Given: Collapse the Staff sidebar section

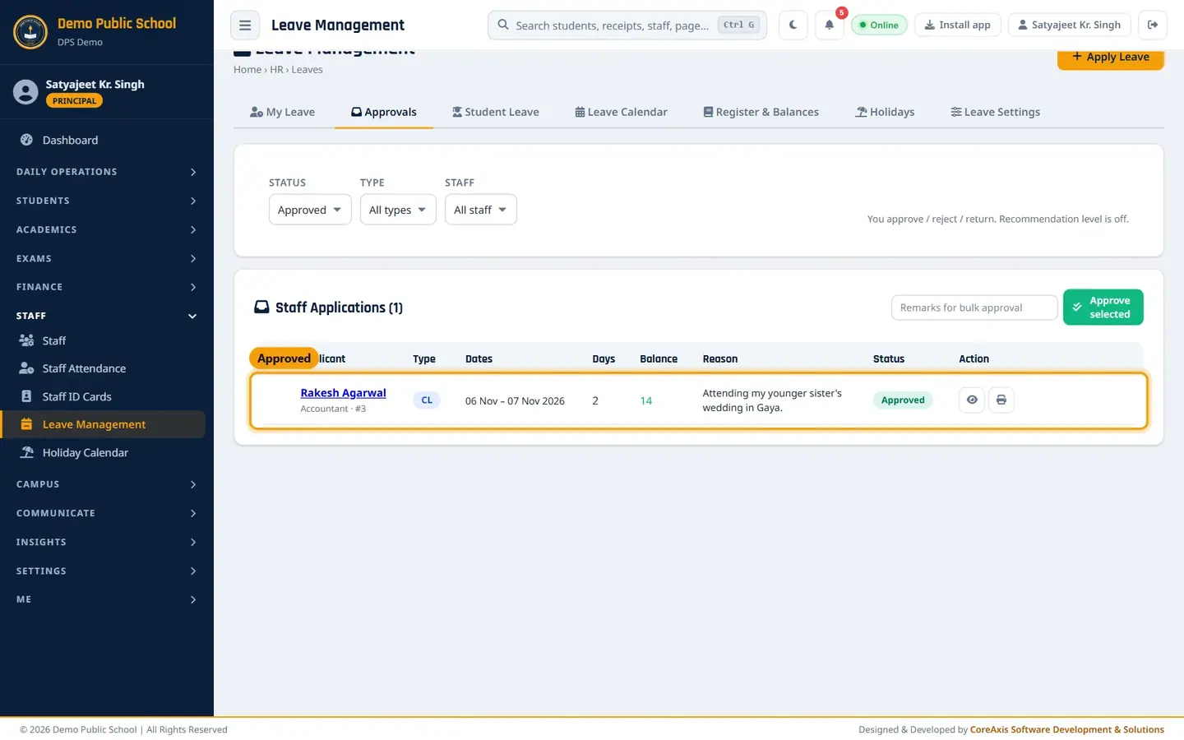Looking at the screenshot, I should (x=107, y=316).
